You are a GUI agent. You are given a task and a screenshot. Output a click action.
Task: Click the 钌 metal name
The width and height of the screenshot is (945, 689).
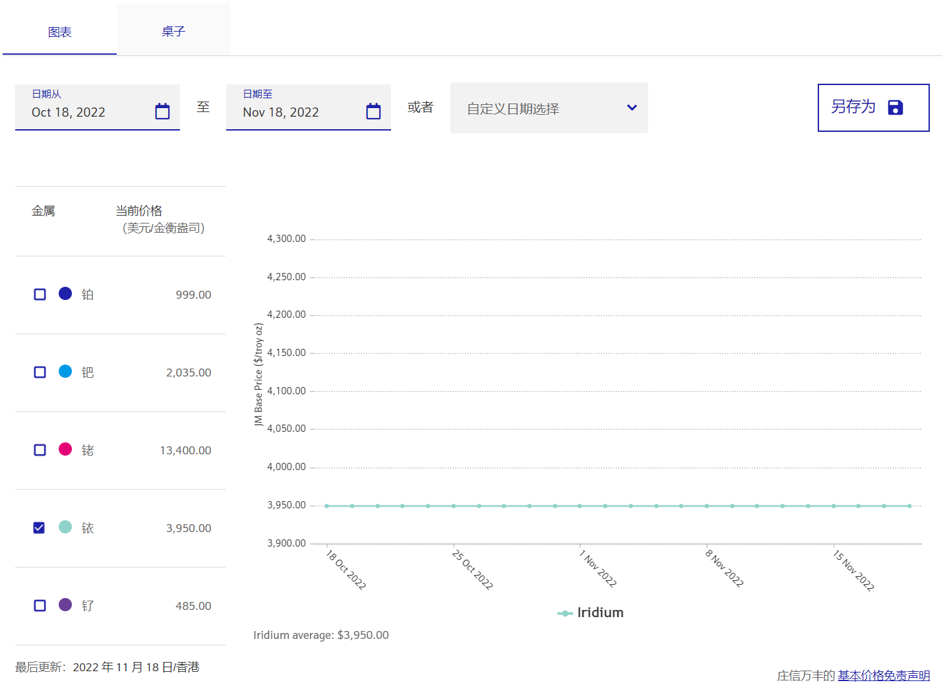point(88,606)
